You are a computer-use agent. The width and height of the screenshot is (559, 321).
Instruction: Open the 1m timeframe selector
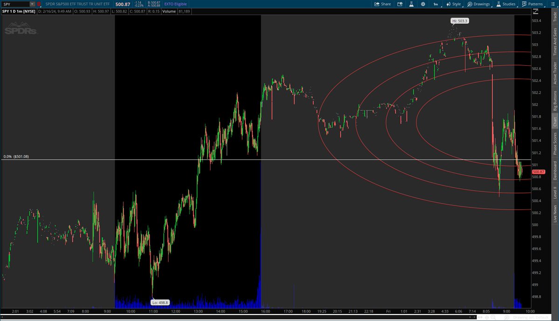[x=436, y=4]
